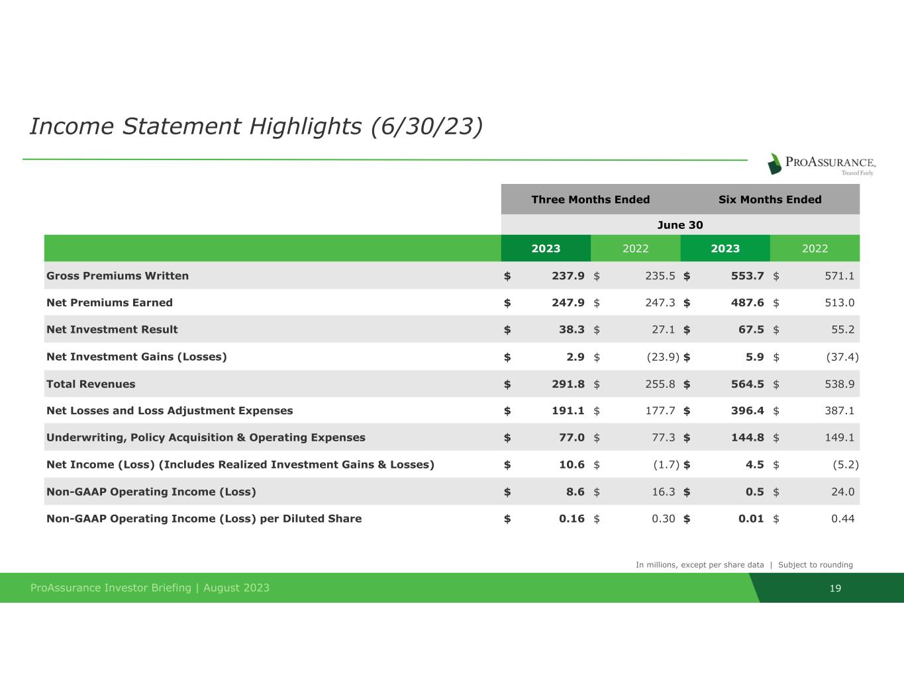Click the 'Subject to rounding' footnote

click(x=815, y=565)
